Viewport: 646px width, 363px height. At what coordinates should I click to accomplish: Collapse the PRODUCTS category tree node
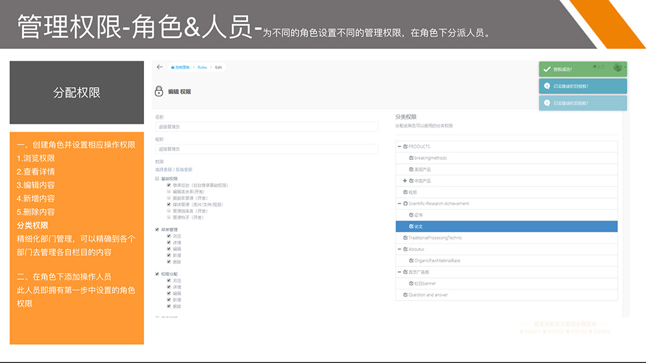tap(399, 146)
